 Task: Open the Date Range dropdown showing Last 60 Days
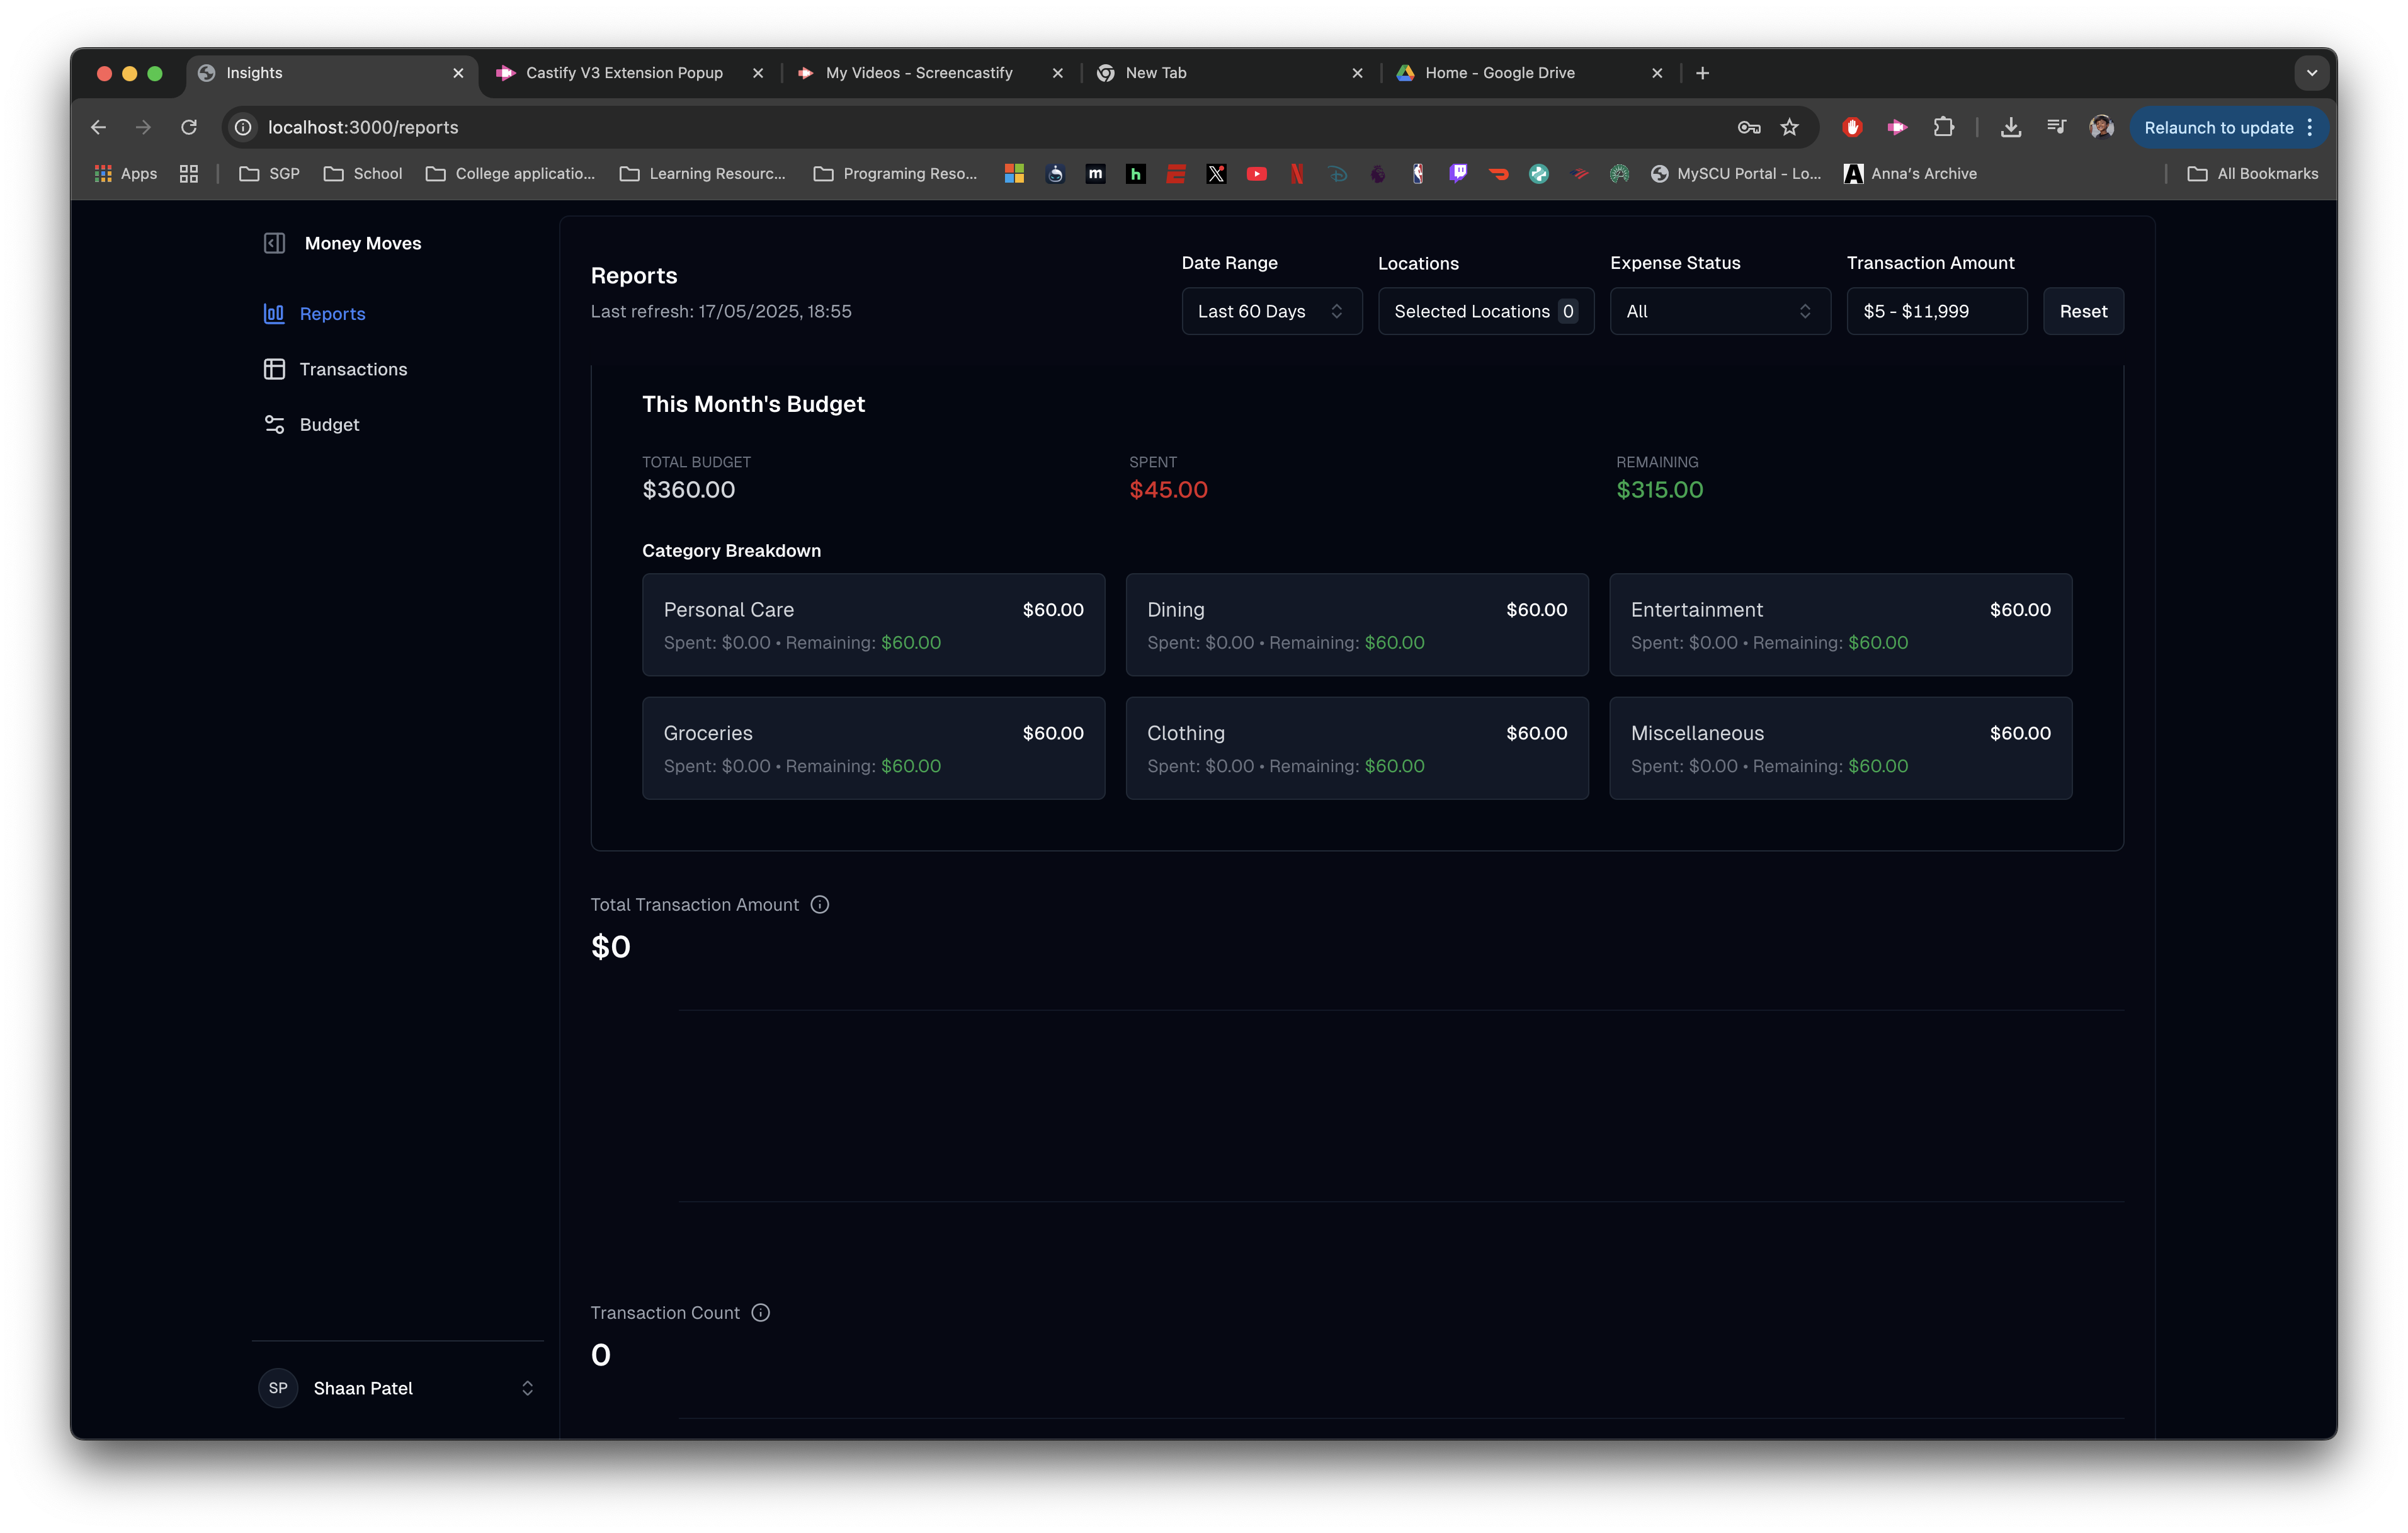tap(1271, 311)
